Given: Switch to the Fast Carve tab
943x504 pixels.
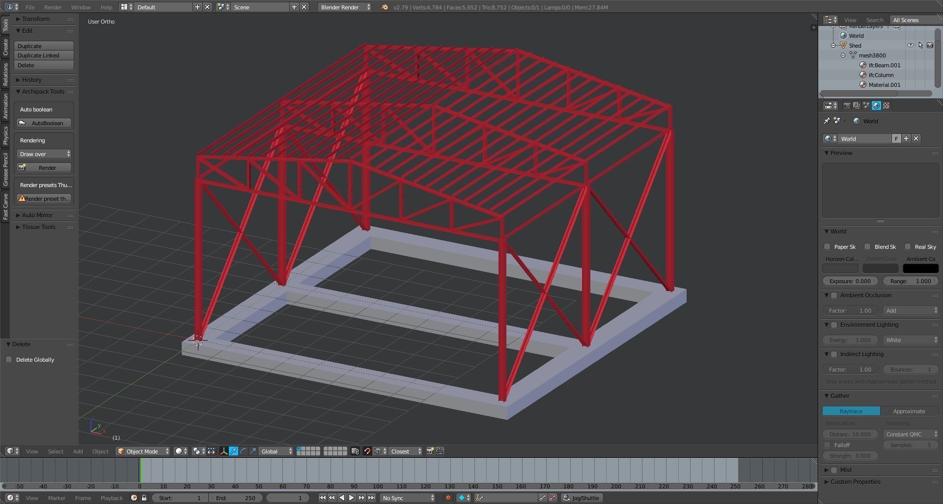Looking at the screenshot, I should click(x=5, y=206).
